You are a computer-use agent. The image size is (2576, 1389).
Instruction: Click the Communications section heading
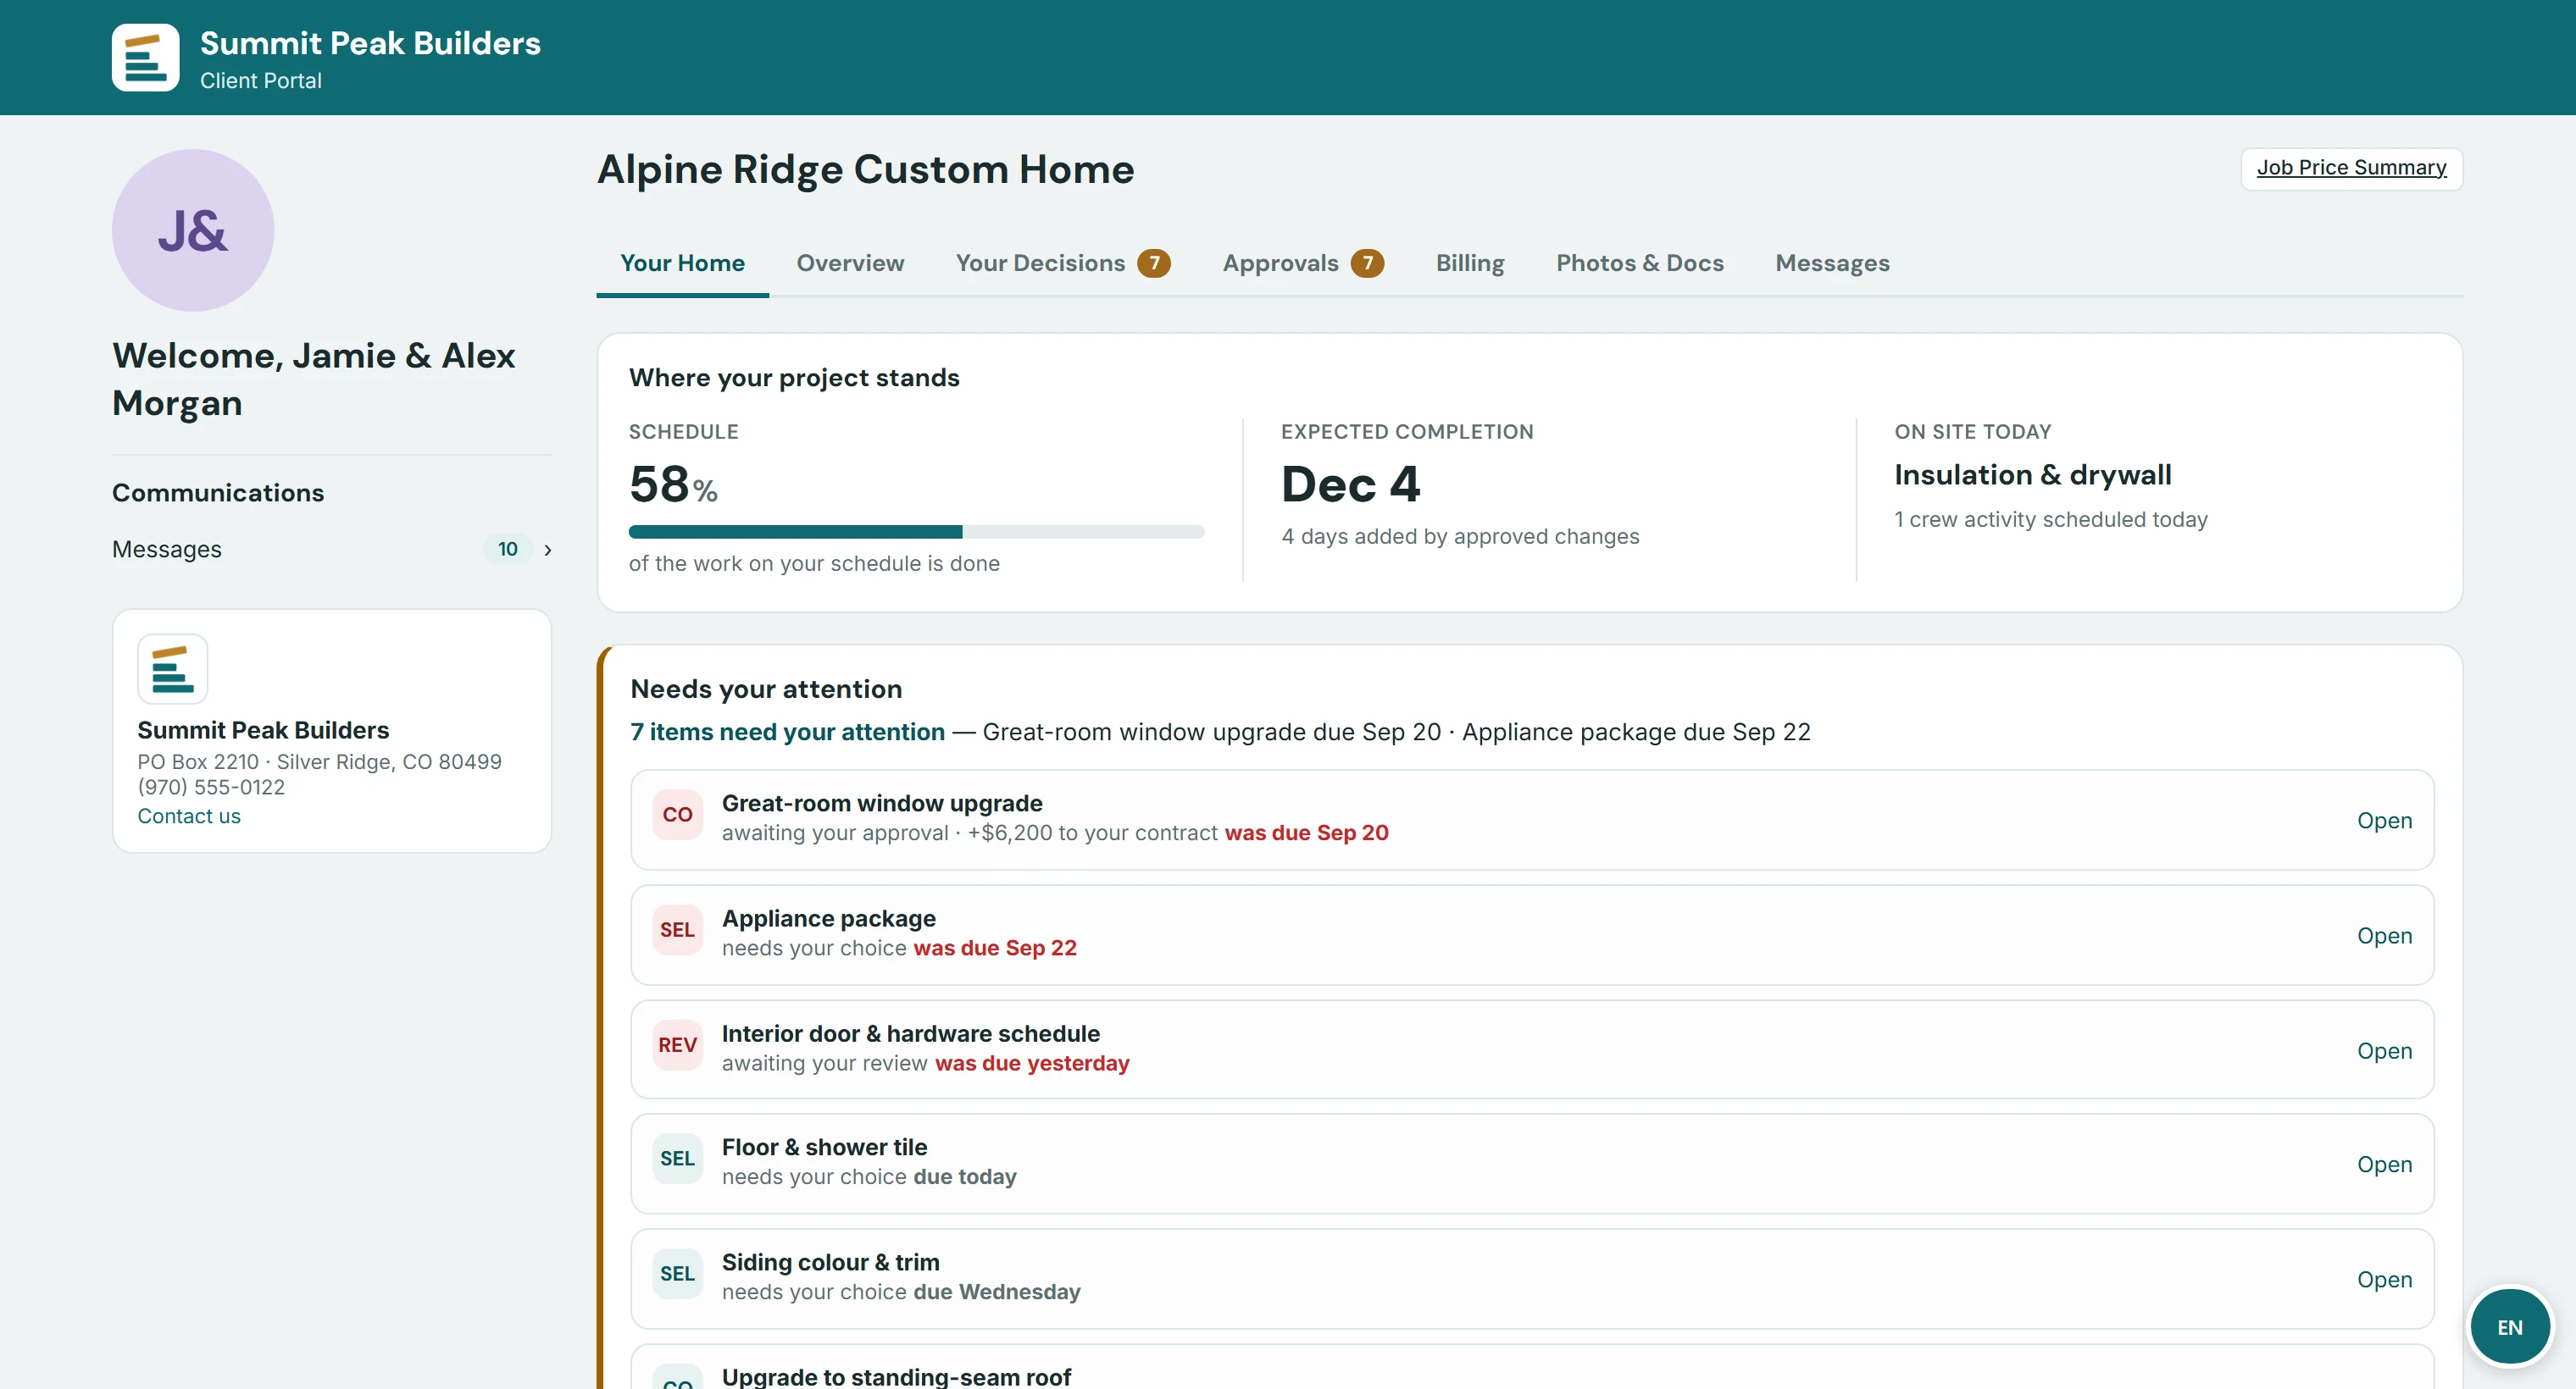tap(218, 493)
